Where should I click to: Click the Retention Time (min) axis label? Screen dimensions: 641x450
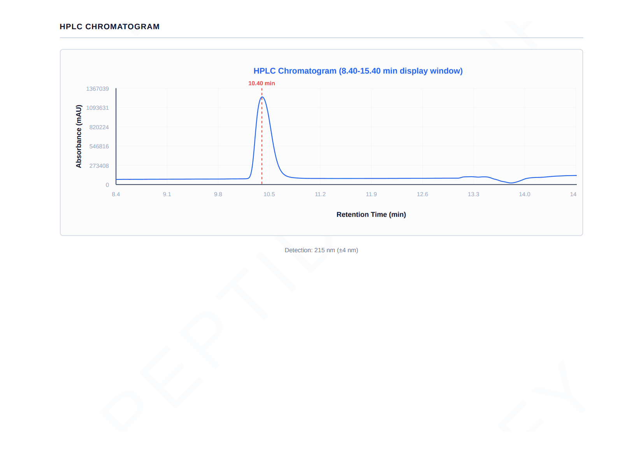coord(371,214)
